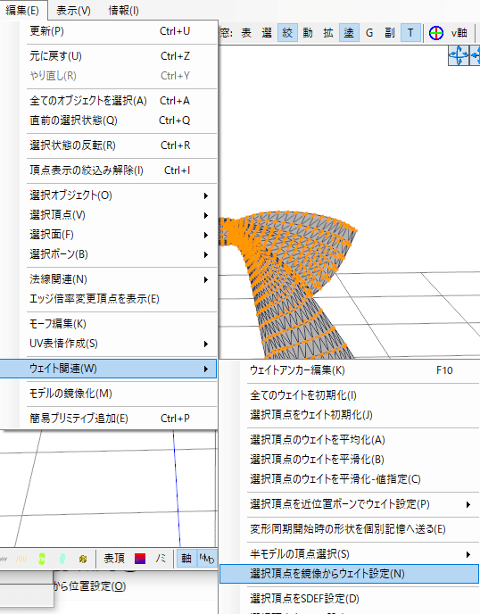Open the 動 move window button
480x614 pixels.
pyautogui.click(x=308, y=33)
